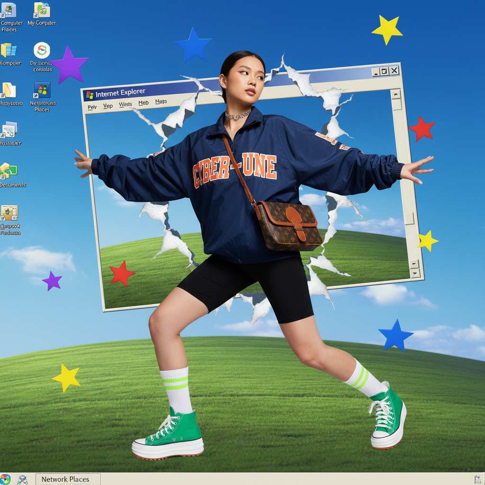The height and width of the screenshot is (485, 485).
Task: Click the system tray icon on the taskbar
Action: pos(477,479)
